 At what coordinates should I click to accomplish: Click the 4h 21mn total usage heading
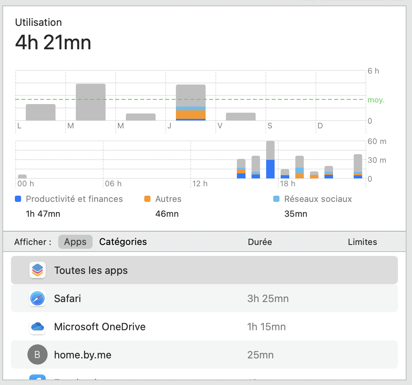(53, 43)
